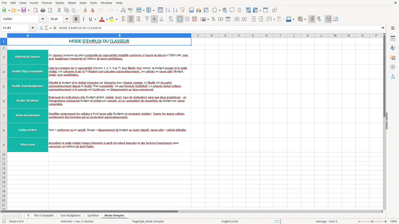Click Decrease Indent icon
The height and width of the screenshot is (224, 399).
pyautogui.click(x=261, y=19)
